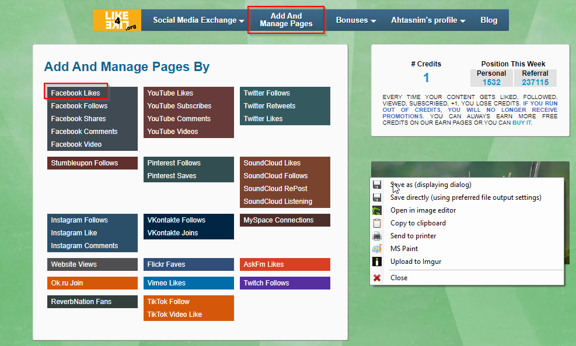This screenshot has height=346, width=576.
Task: Click the floppy disk Save as icon
Action: pyautogui.click(x=377, y=185)
